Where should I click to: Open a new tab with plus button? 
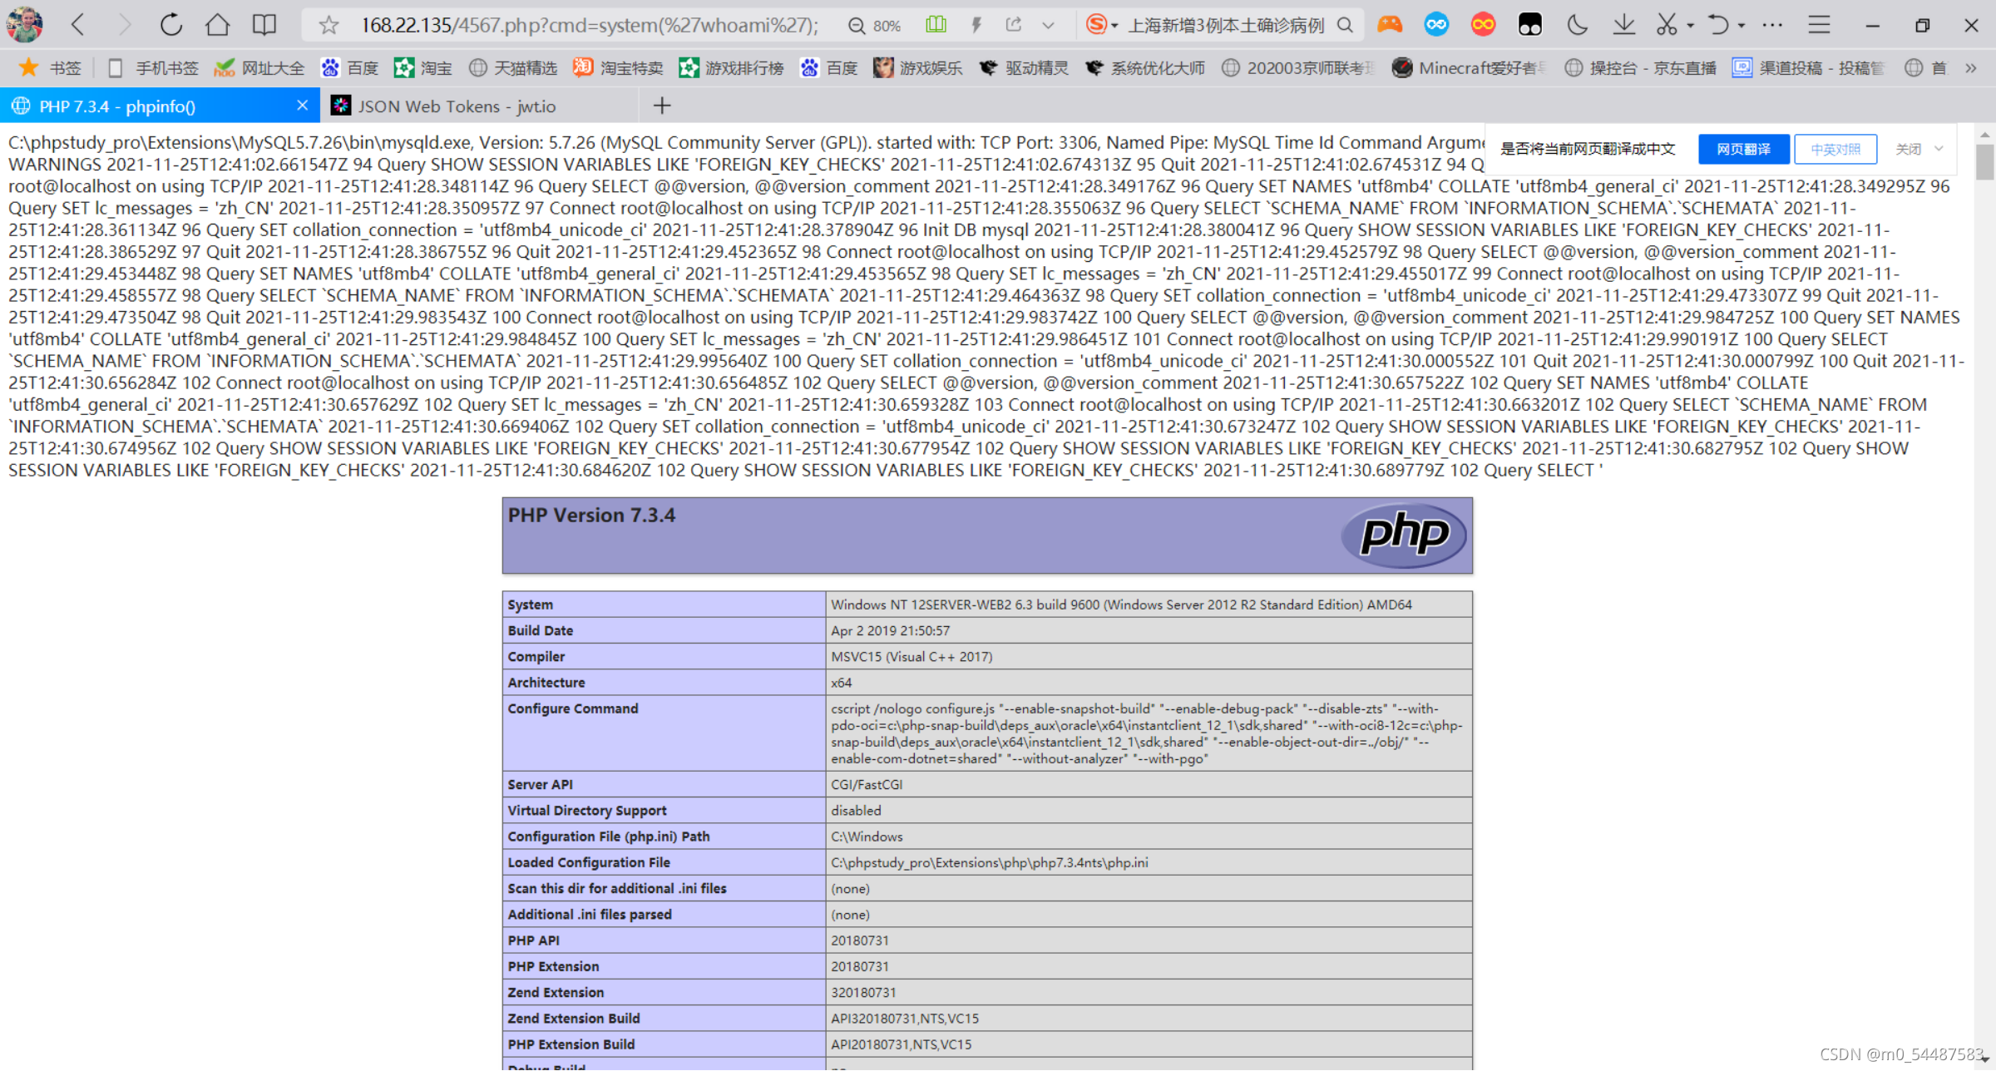[662, 106]
